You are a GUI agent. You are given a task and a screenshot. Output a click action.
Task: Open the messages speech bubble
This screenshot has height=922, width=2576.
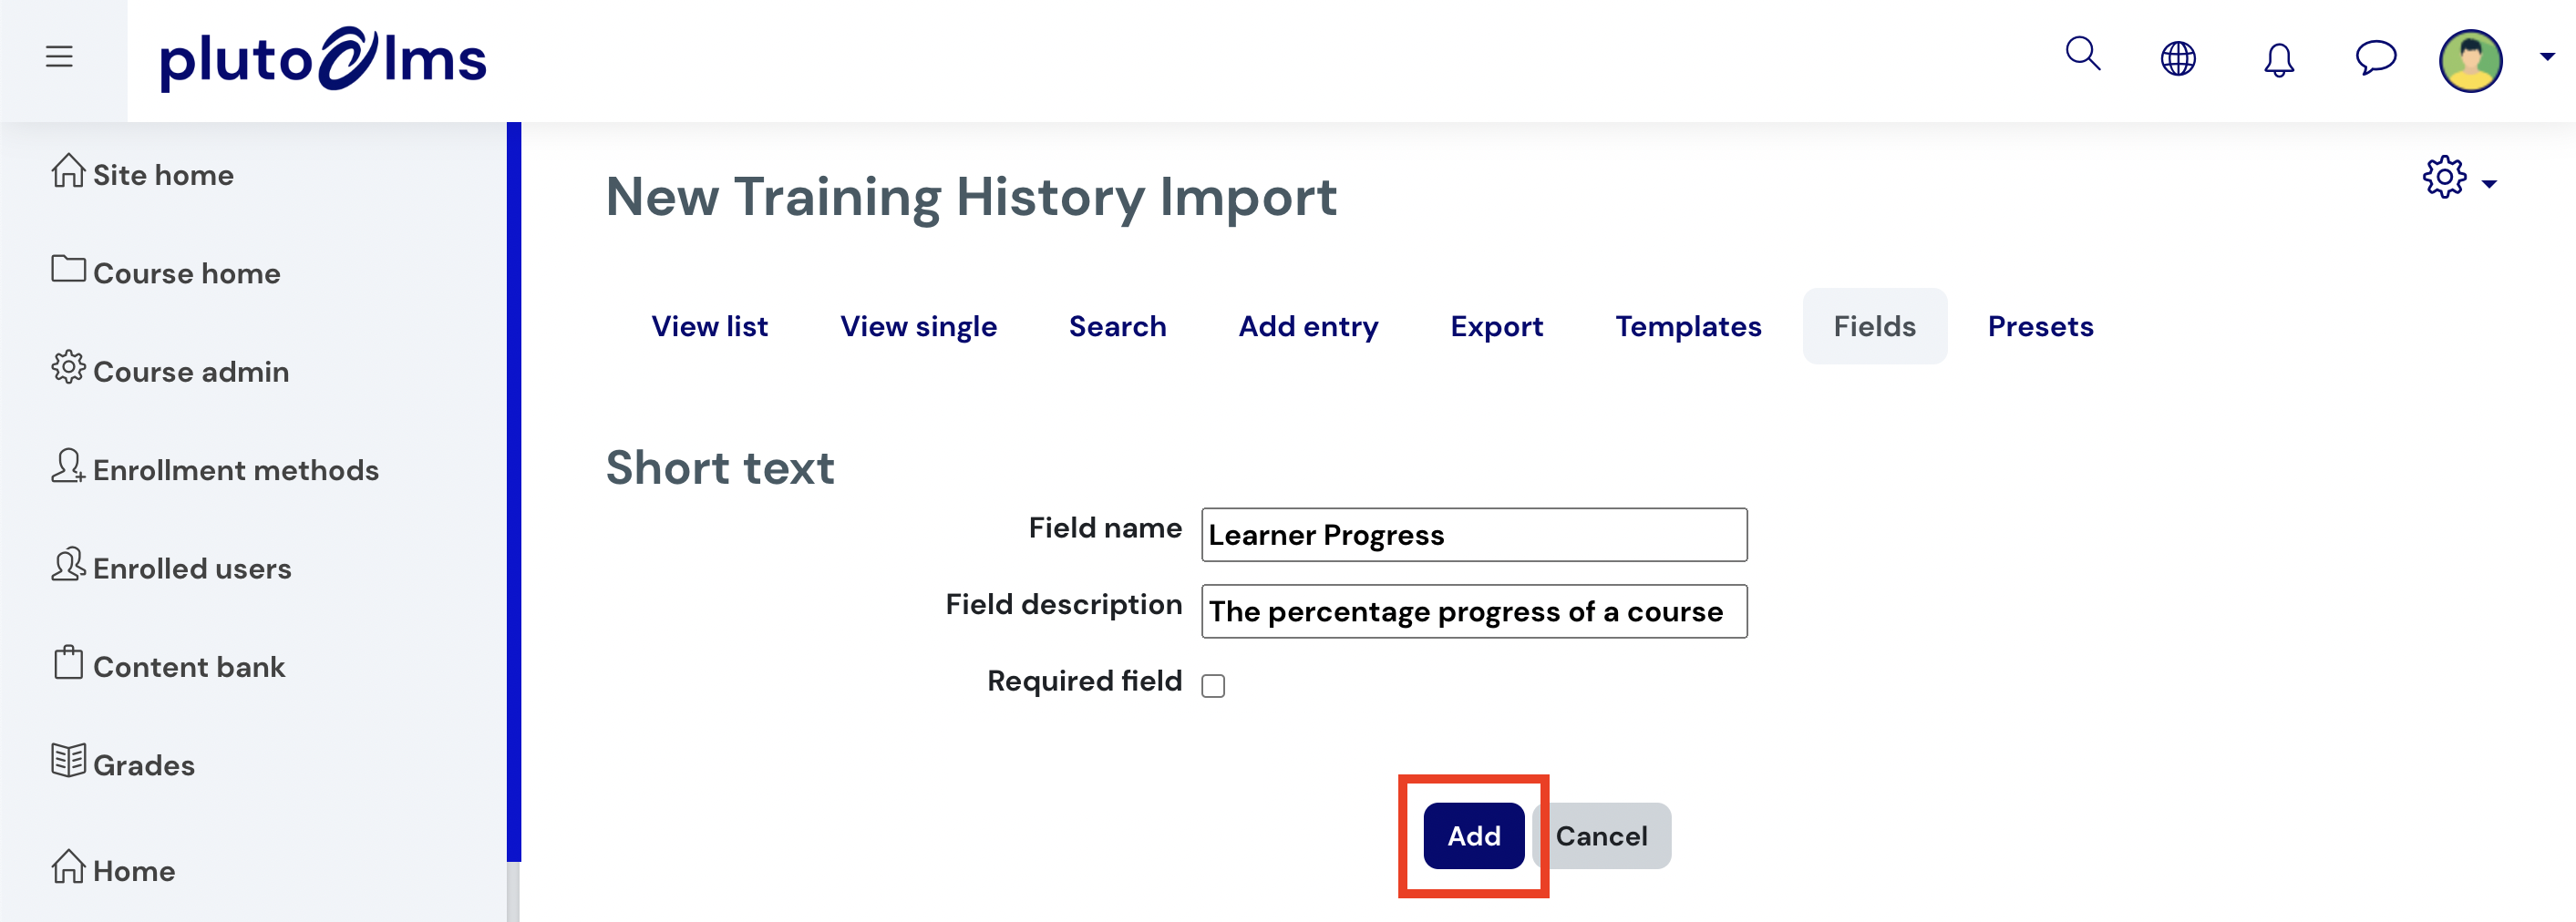click(2376, 57)
